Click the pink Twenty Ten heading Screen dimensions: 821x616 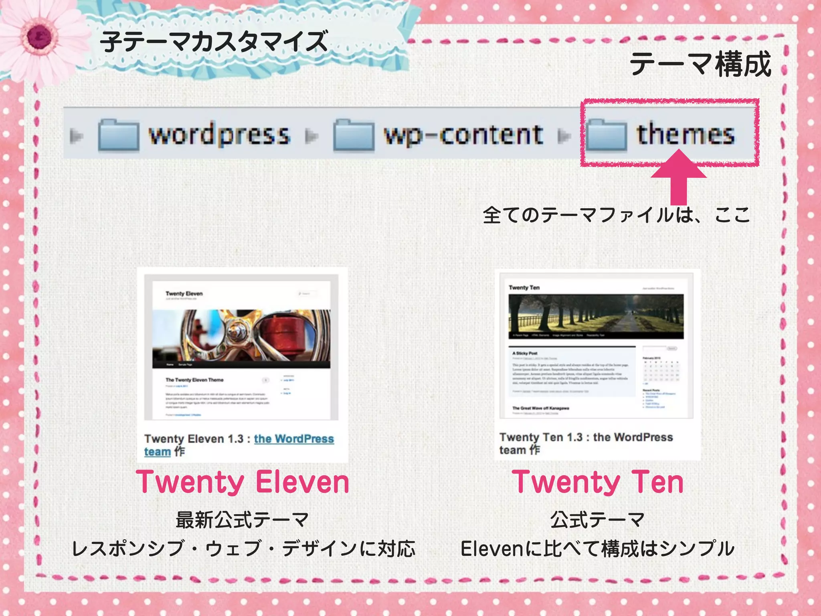[x=598, y=482]
